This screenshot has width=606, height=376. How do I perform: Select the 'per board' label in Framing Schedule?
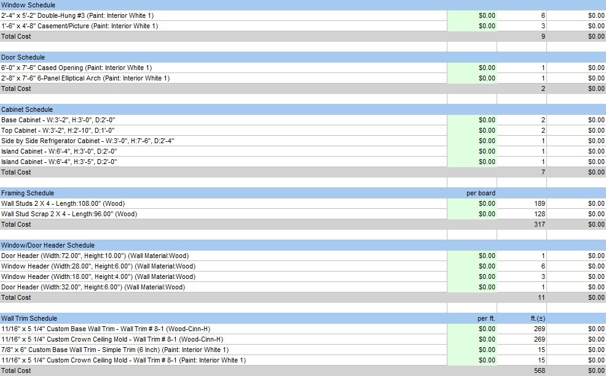click(x=481, y=193)
